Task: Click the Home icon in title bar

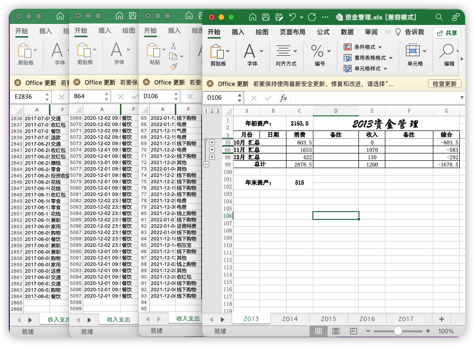Action: [253, 17]
